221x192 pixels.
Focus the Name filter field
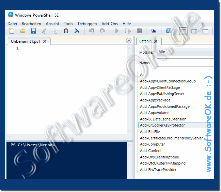(x=185, y=63)
